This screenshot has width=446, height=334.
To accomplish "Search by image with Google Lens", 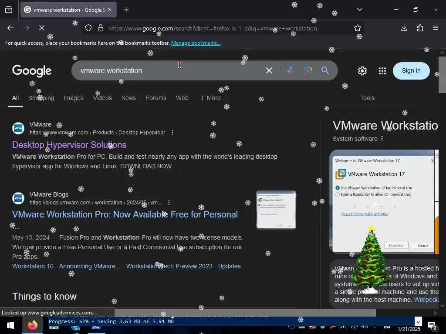I will 307,70.
